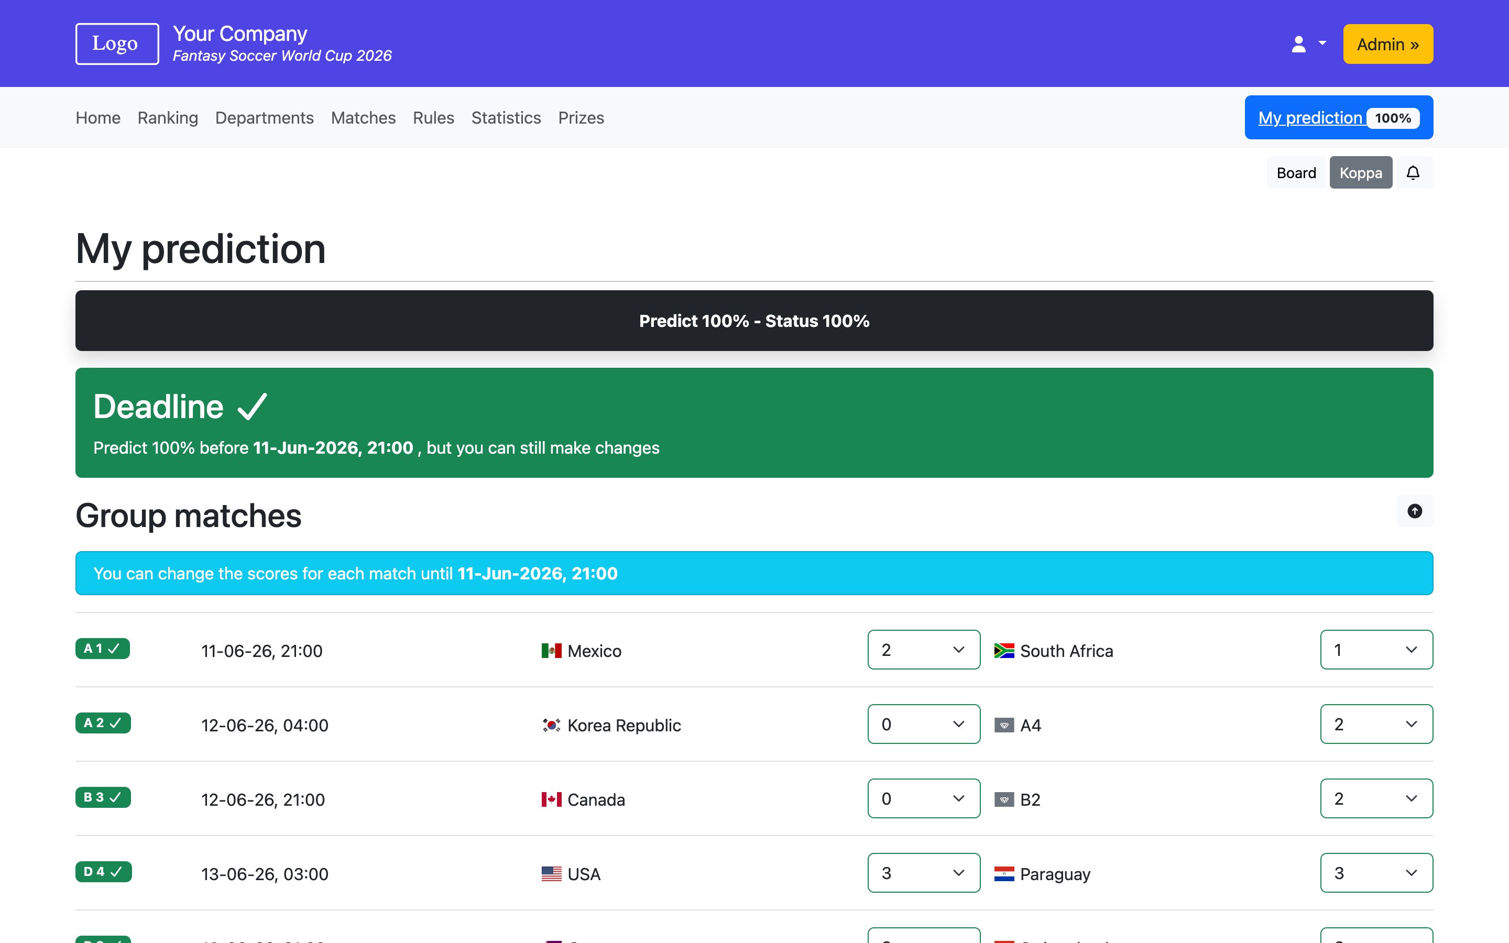1509x943 pixels.
Task: Click the Predict 100% status progress bar
Action: pos(754,321)
